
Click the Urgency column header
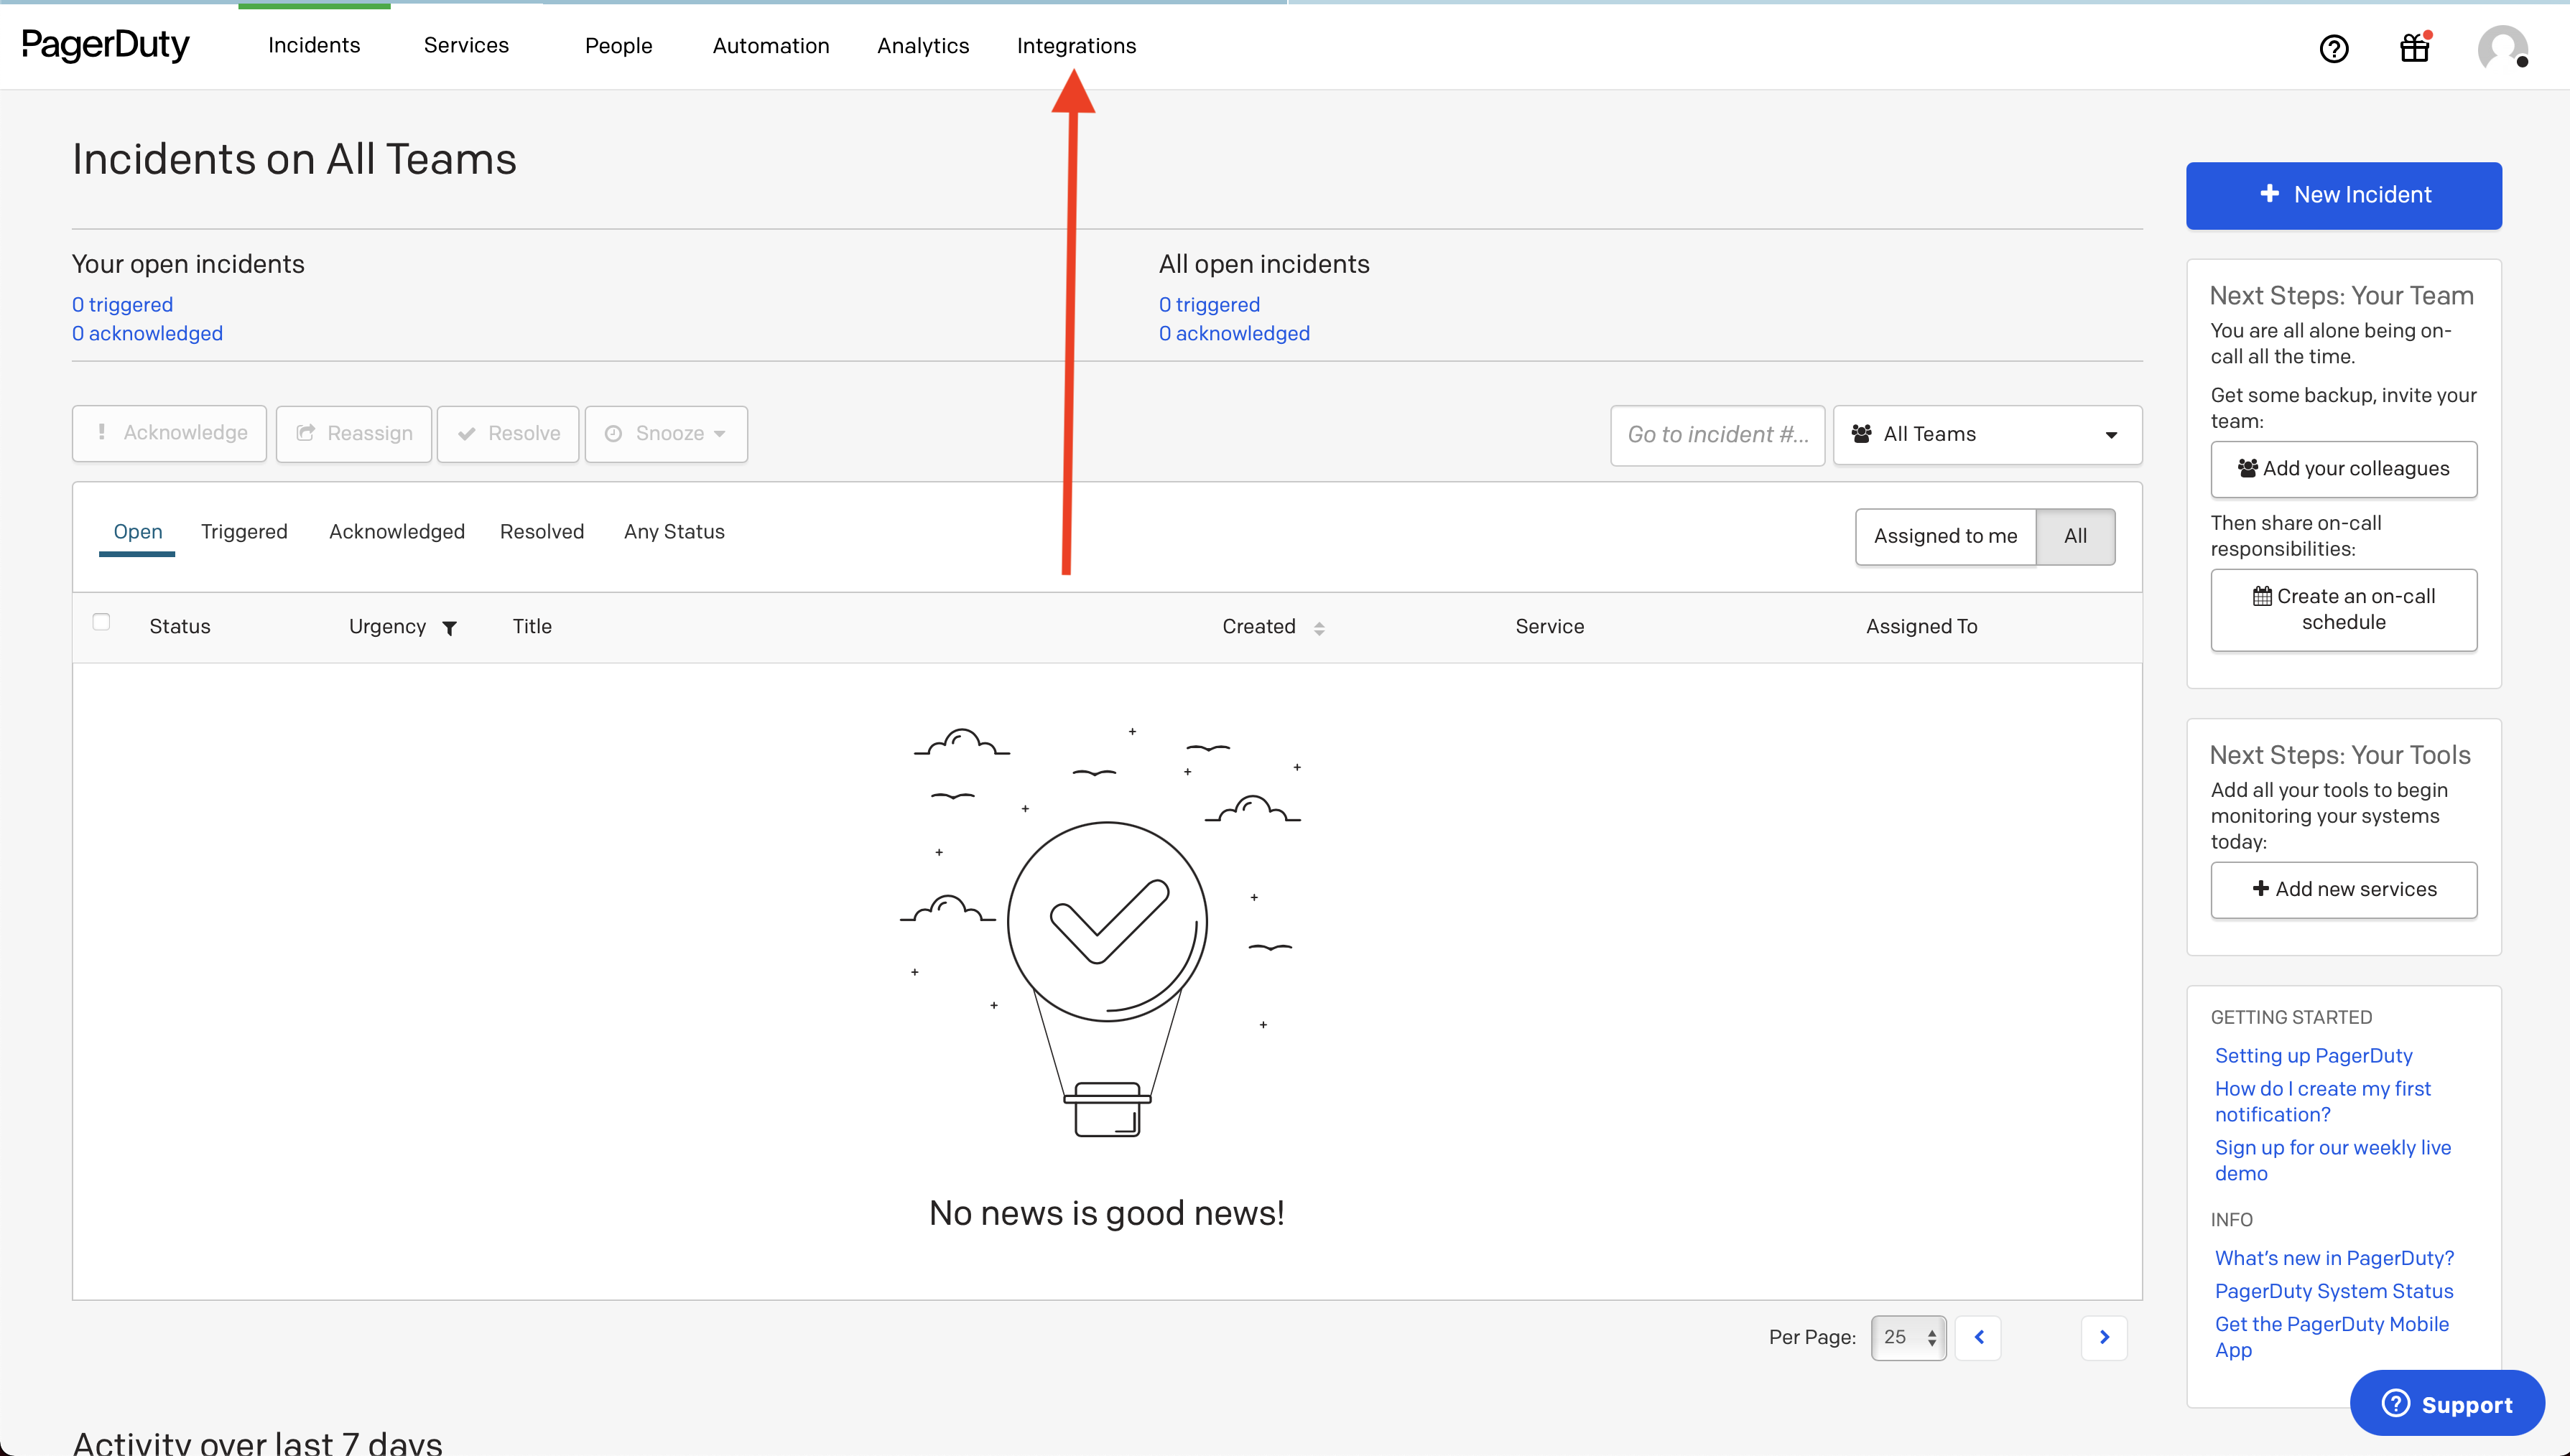[387, 626]
